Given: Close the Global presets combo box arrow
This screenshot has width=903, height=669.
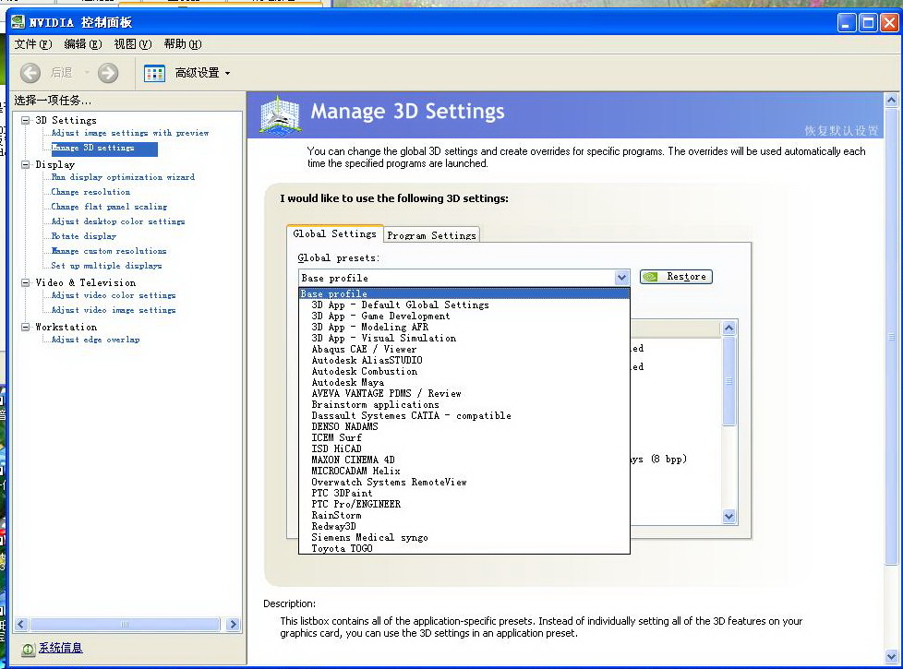Looking at the screenshot, I should point(621,278).
